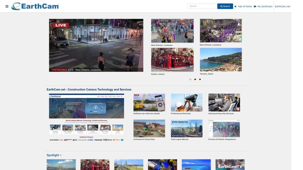Click the EarthCam logo
Screen dimensions: 303x170
pyautogui.click(x=35, y=6)
